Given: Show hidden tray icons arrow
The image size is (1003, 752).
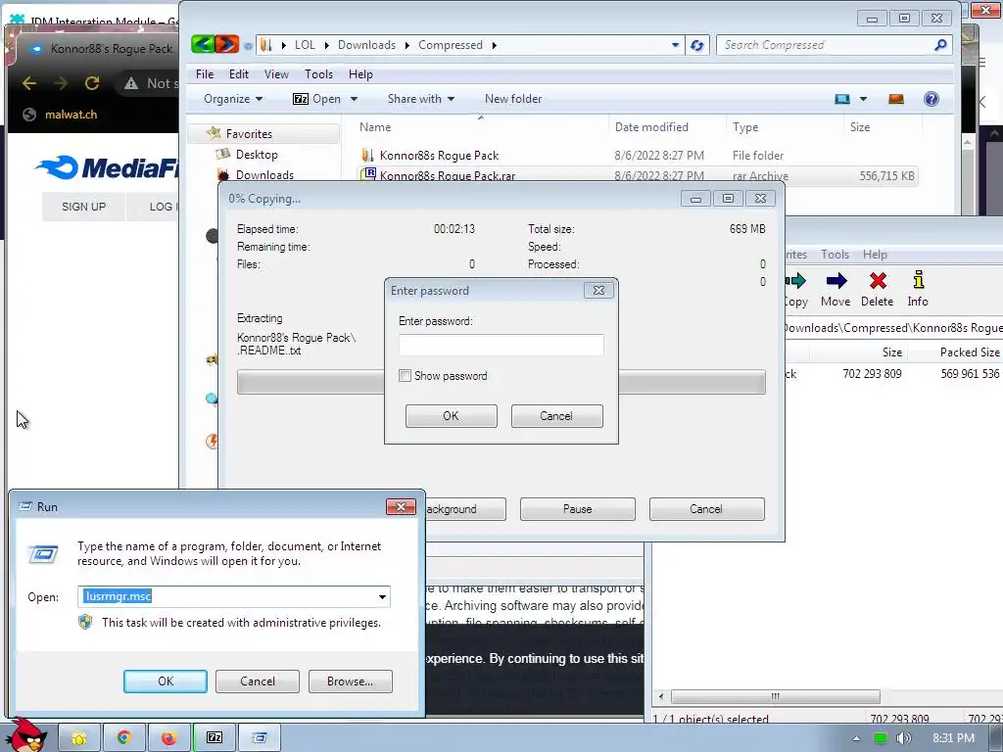Looking at the screenshot, I should [x=856, y=738].
